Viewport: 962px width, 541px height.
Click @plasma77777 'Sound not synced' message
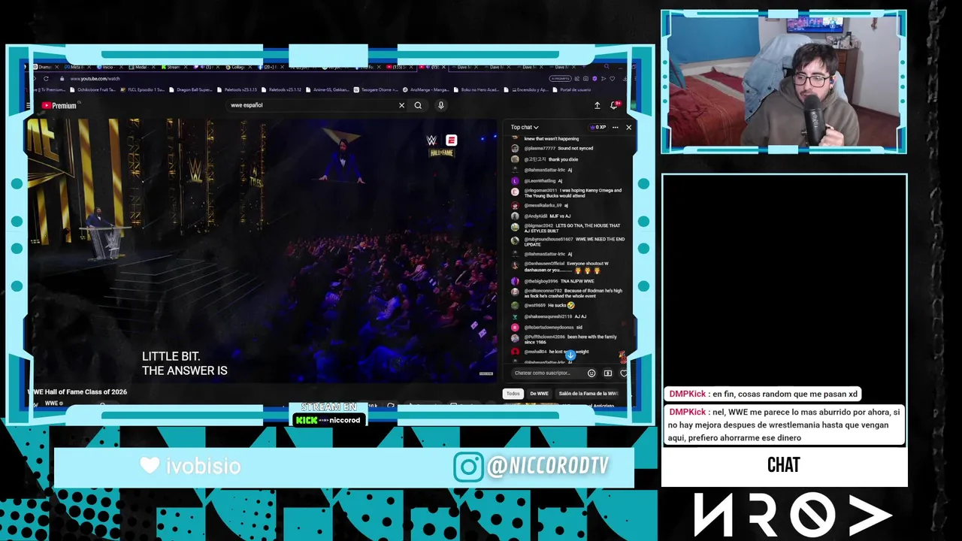click(552, 149)
